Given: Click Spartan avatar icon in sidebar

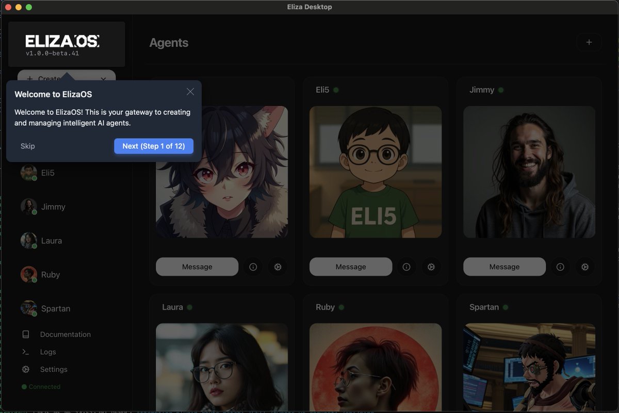Looking at the screenshot, I should point(28,309).
